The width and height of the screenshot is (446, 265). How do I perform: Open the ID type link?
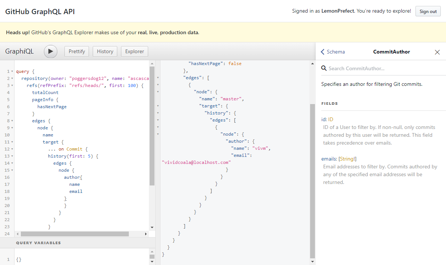(331, 119)
